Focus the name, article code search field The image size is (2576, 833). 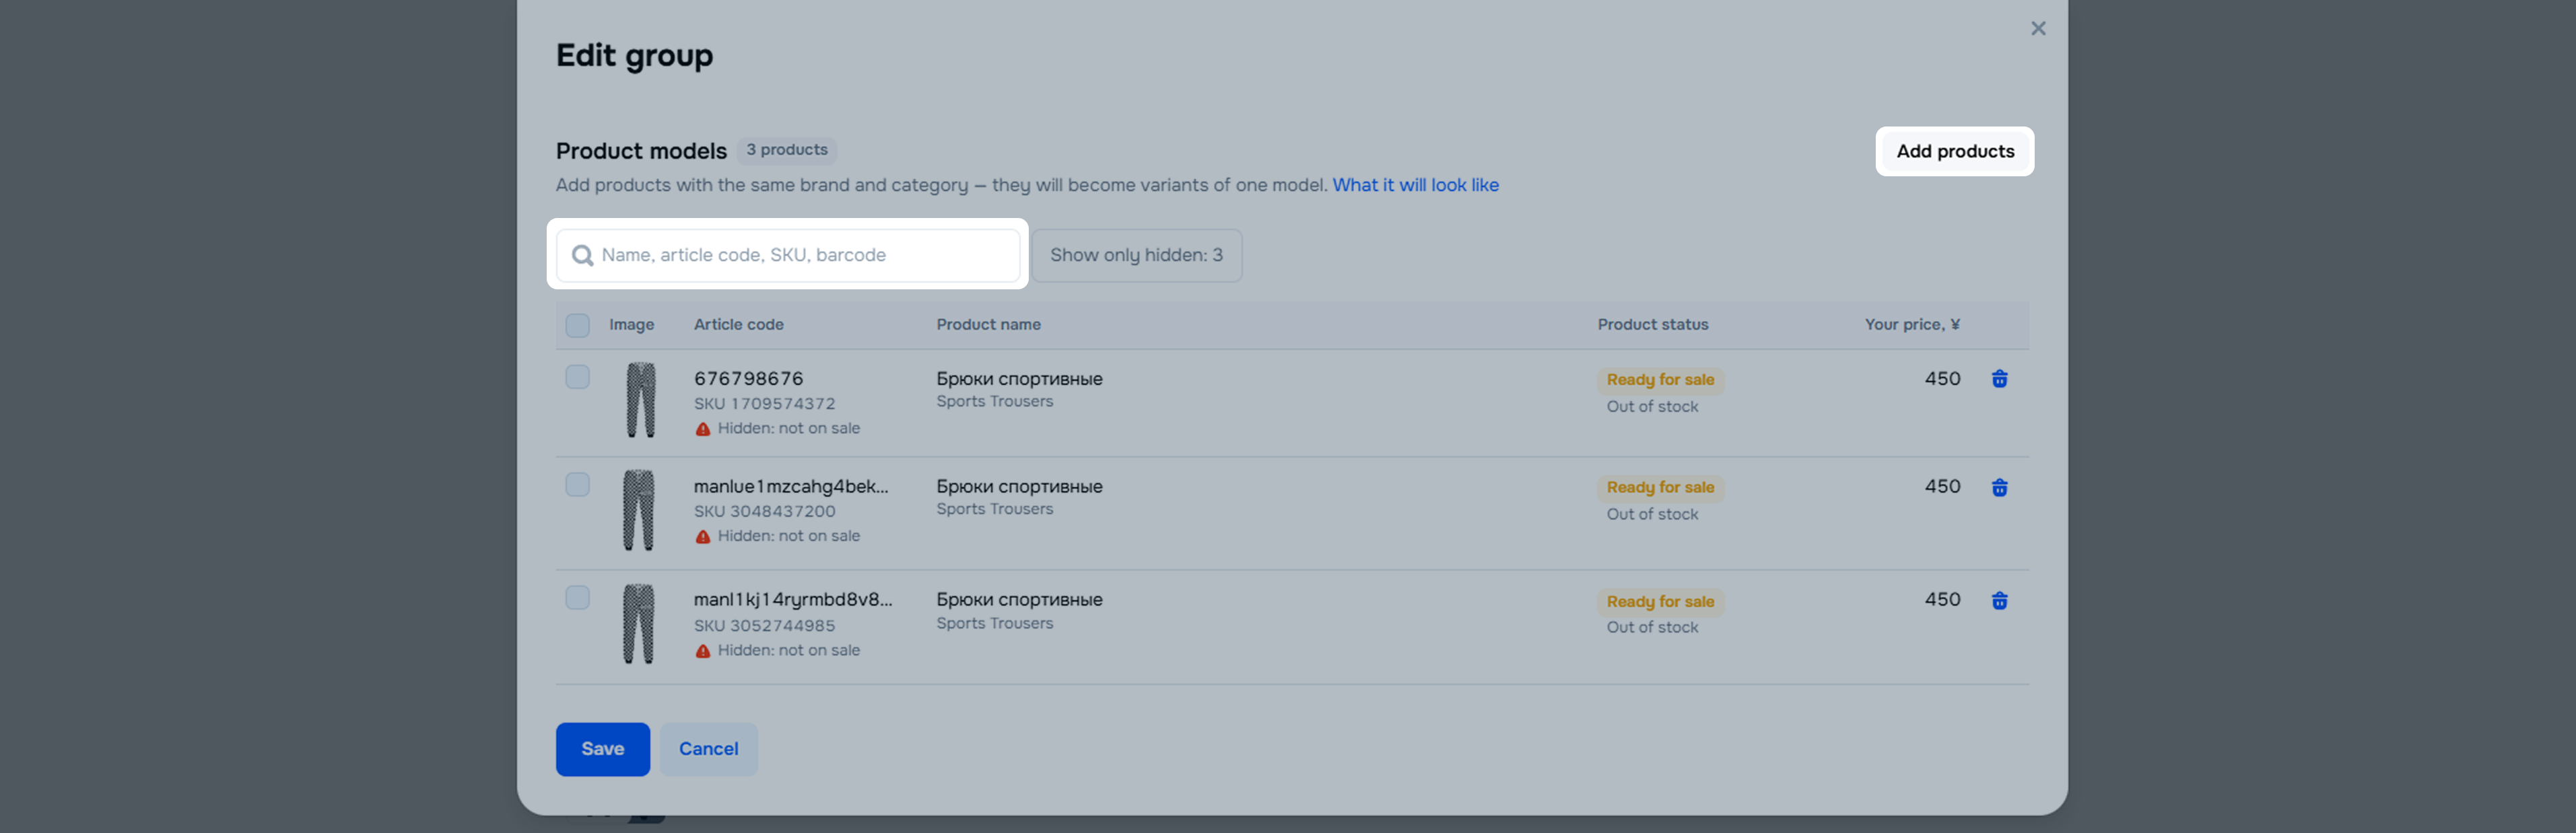pos(800,256)
